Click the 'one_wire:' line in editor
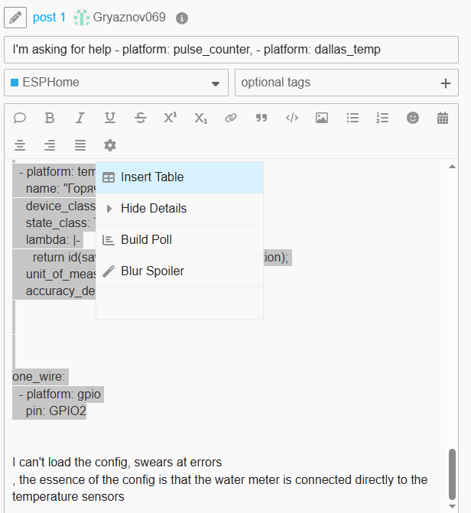 [x=39, y=377]
